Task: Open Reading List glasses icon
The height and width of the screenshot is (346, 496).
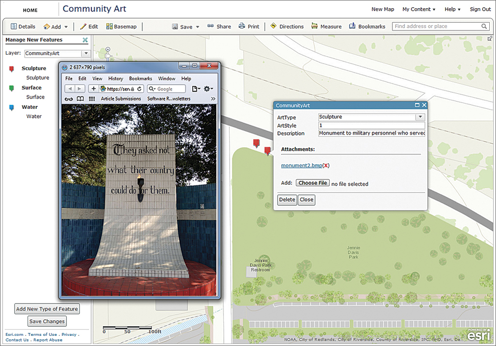Action: point(69,99)
